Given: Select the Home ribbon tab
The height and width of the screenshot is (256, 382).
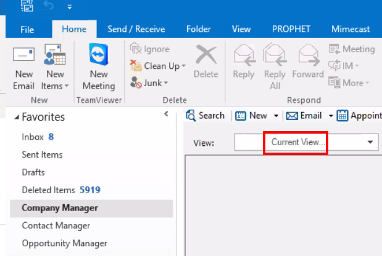Looking at the screenshot, I should pos(74,29).
